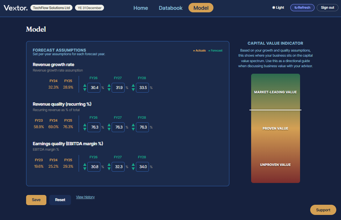Click the FY28 recurring revenue input field
This screenshot has width=341, height=220.
coord(142,127)
